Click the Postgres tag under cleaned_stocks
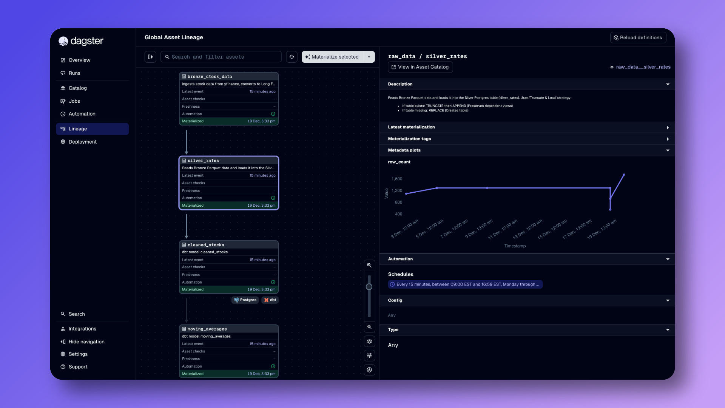Viewport: 725px width, 408px height. pyautogui.click(x=245, y=300)
